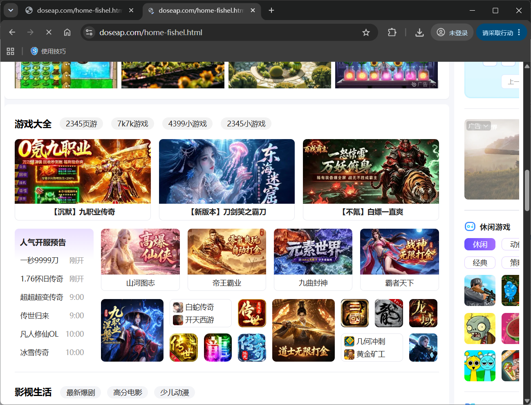Open the 使用技巧 bookmark
Viewport: 531px width, 405px height.
(48, 51)
